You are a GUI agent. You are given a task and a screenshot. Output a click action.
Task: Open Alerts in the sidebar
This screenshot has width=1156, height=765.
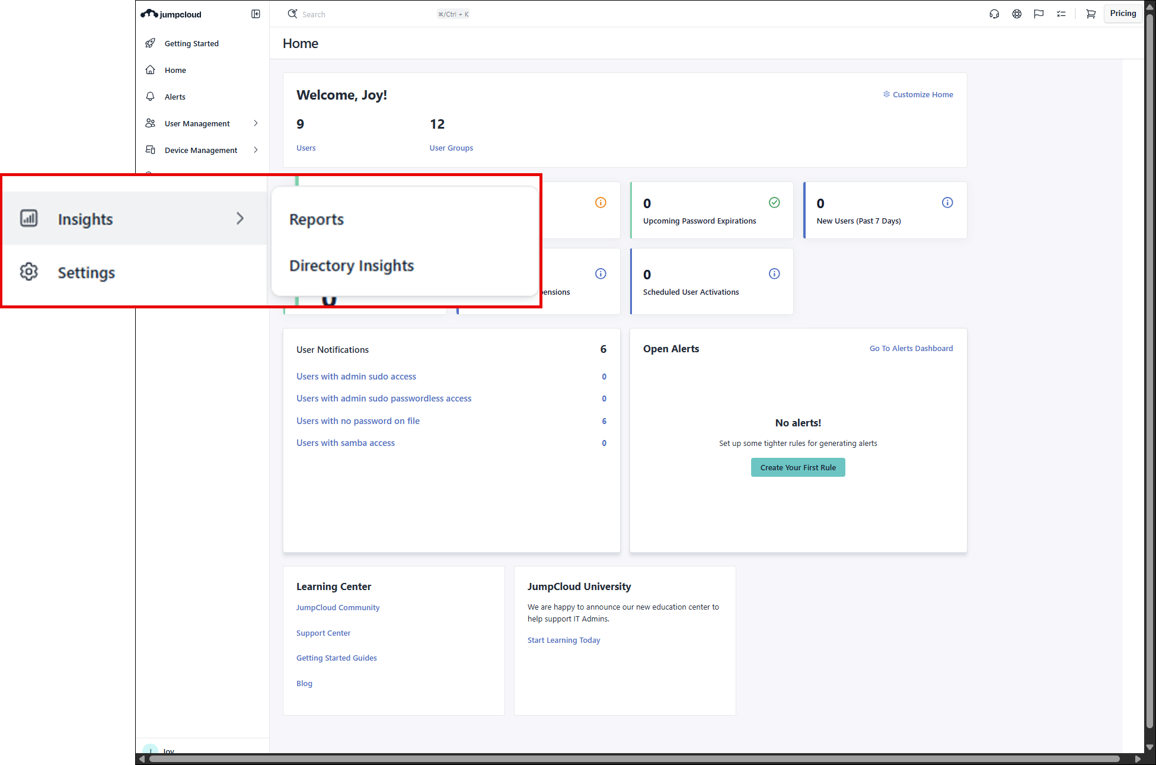point(175,97)
